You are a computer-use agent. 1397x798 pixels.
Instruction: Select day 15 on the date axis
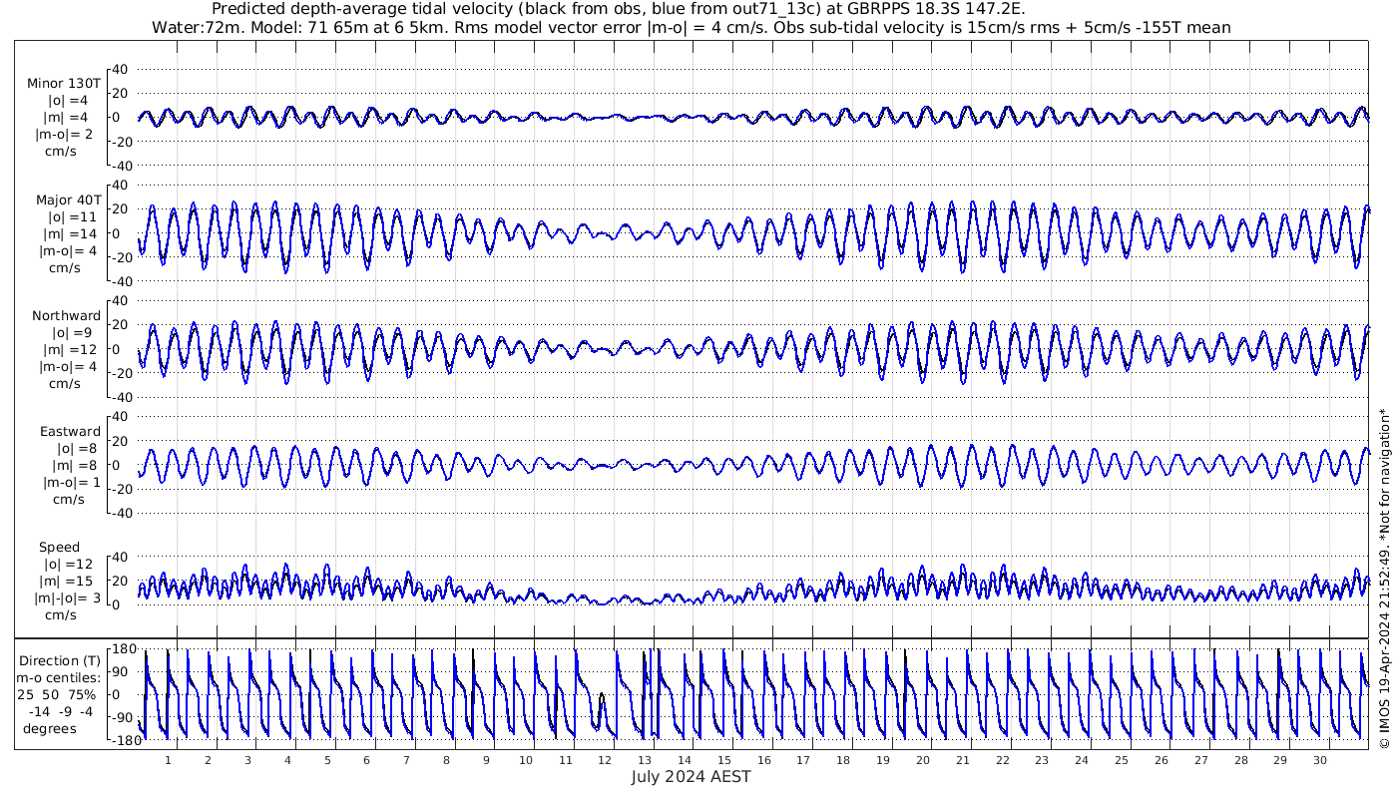coord(724,760)
